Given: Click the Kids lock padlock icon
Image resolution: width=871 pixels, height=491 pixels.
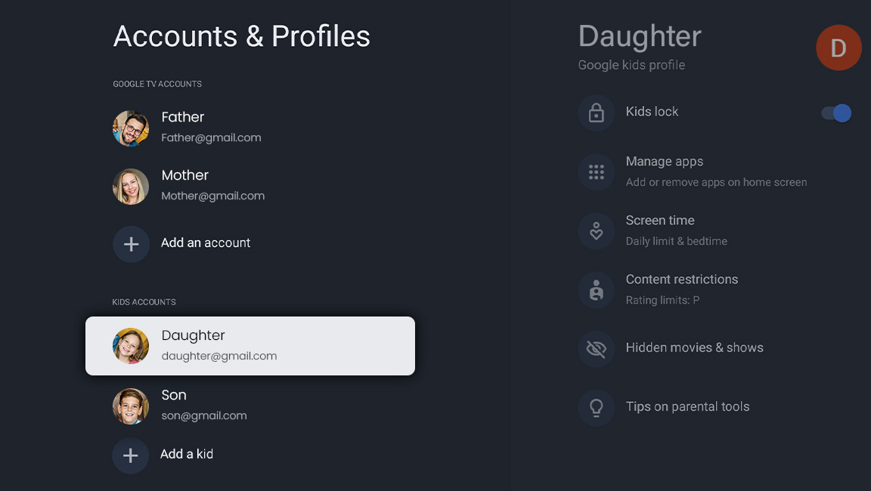Looking at the screenshot, I should point(597,113).
